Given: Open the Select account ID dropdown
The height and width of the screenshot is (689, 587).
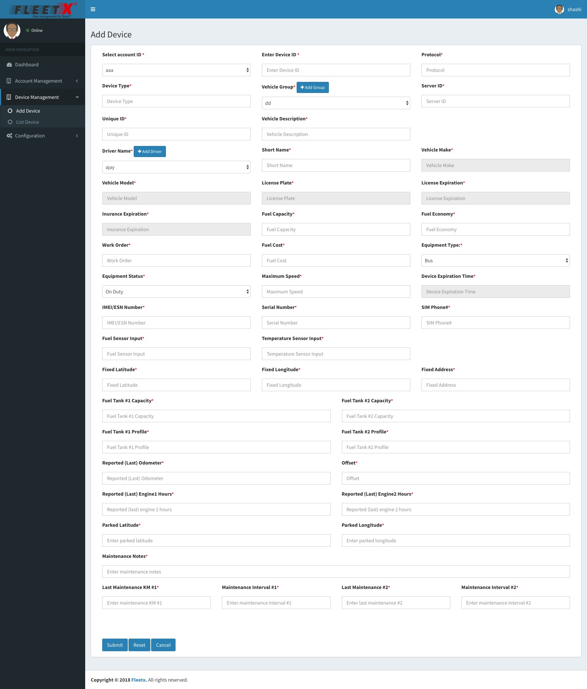Looking at the screenshot, I should pos(176,70).
